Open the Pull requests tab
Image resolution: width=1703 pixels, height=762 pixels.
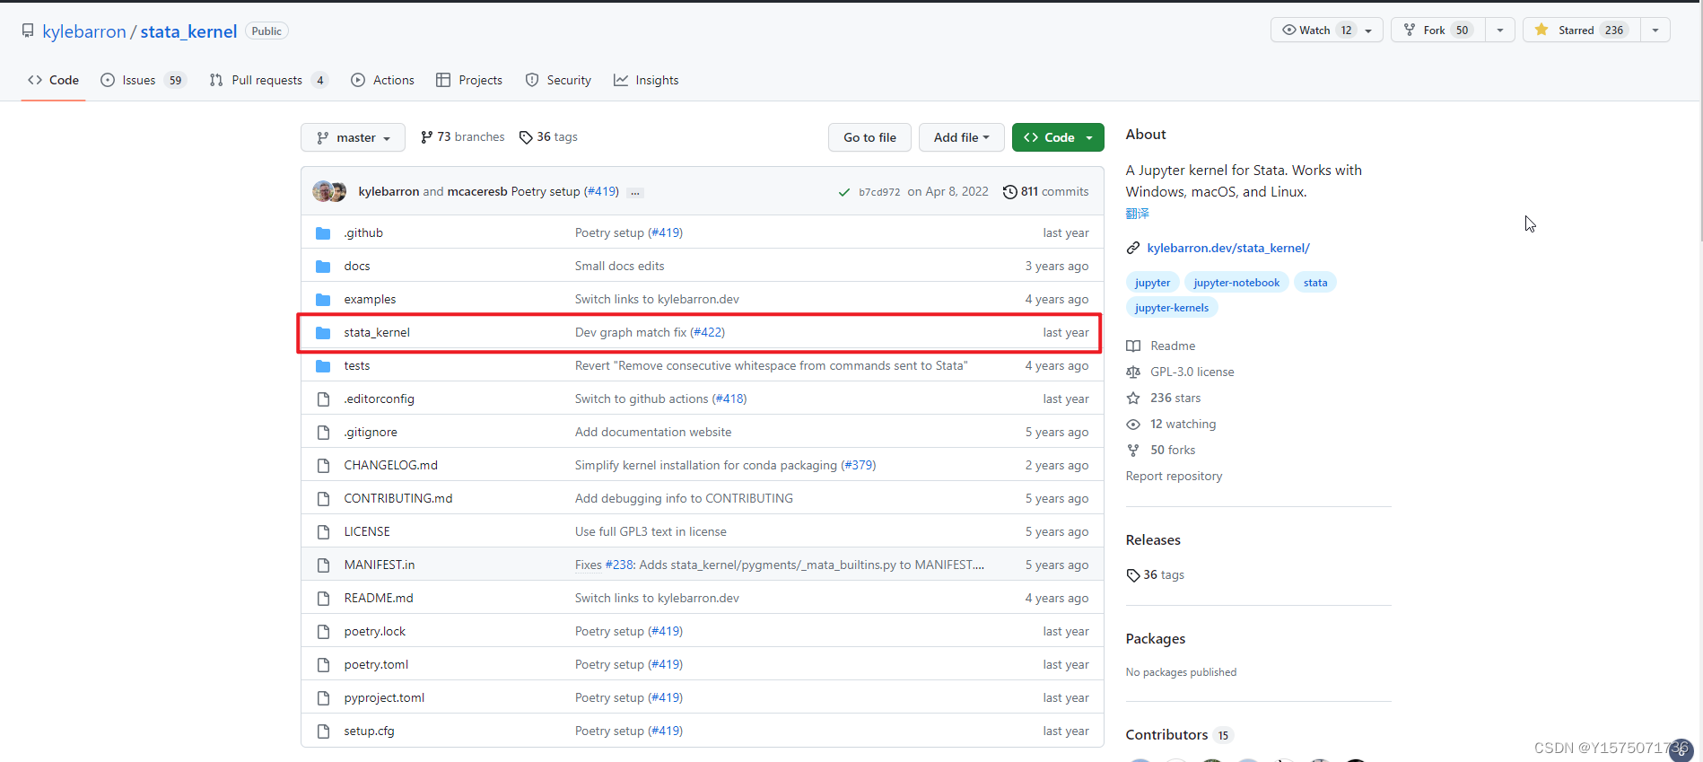[268, 81]
